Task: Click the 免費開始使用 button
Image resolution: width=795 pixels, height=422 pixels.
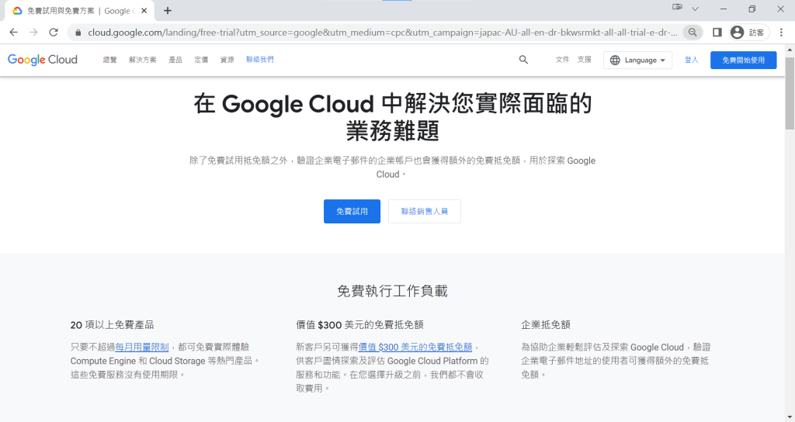Action: click(x=743, y=61)
